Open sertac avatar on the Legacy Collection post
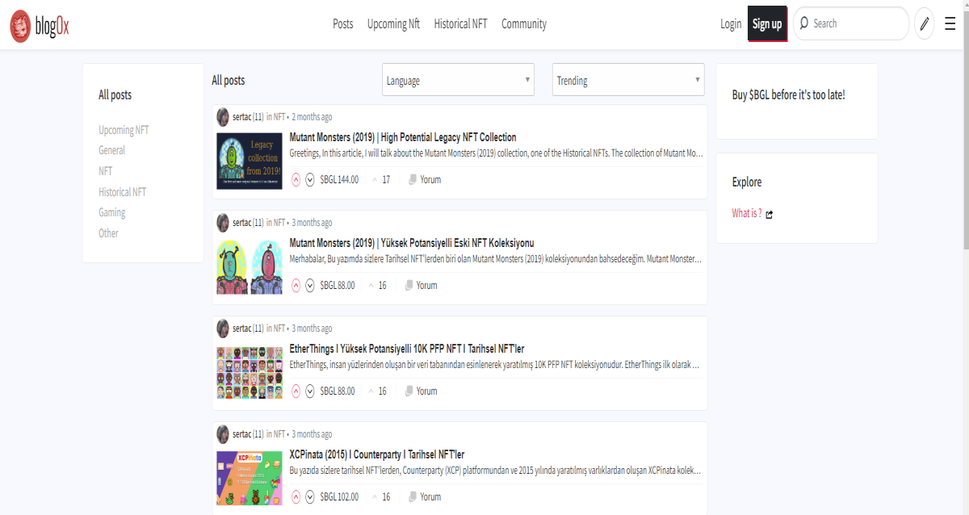 coord(223,117)
